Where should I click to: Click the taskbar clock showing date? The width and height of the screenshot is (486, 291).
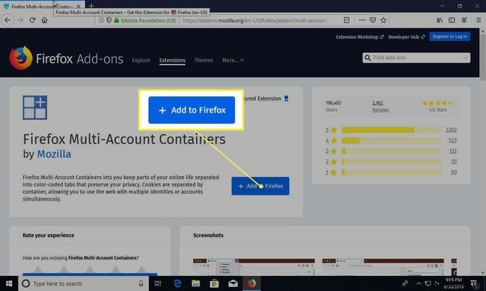pyautogui.click(x=453, y=284)
